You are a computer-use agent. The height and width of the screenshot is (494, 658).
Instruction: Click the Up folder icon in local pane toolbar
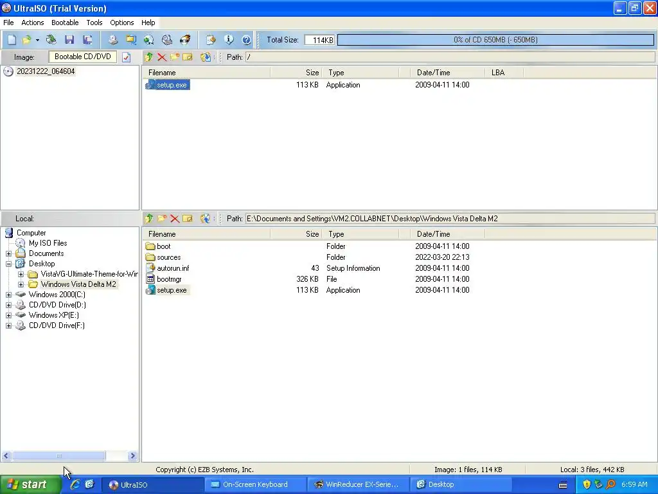point(149,219)
